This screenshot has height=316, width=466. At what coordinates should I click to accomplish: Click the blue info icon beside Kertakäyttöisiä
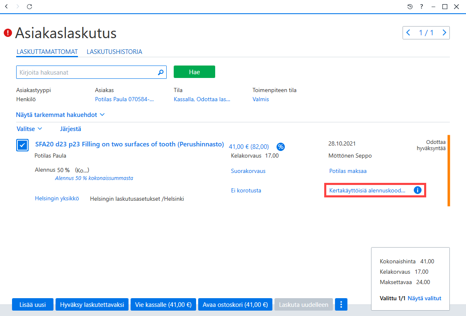[x=417, y=190]
